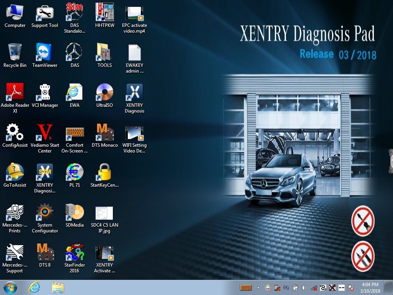Viewport: 393px width, 295px height.
Task: Select the Vediamo Start Center shortcut
Action: tap(45, 138)
